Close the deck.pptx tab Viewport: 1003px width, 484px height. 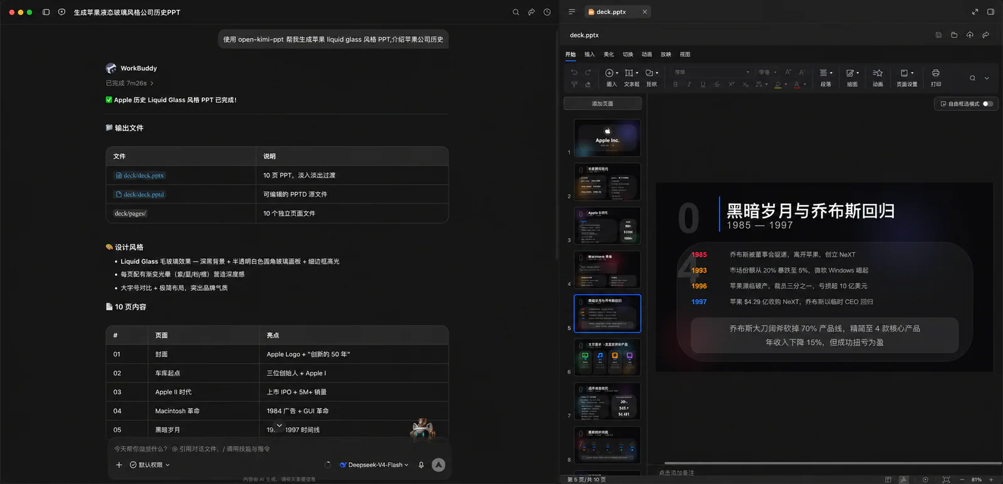tap(644, 12)
